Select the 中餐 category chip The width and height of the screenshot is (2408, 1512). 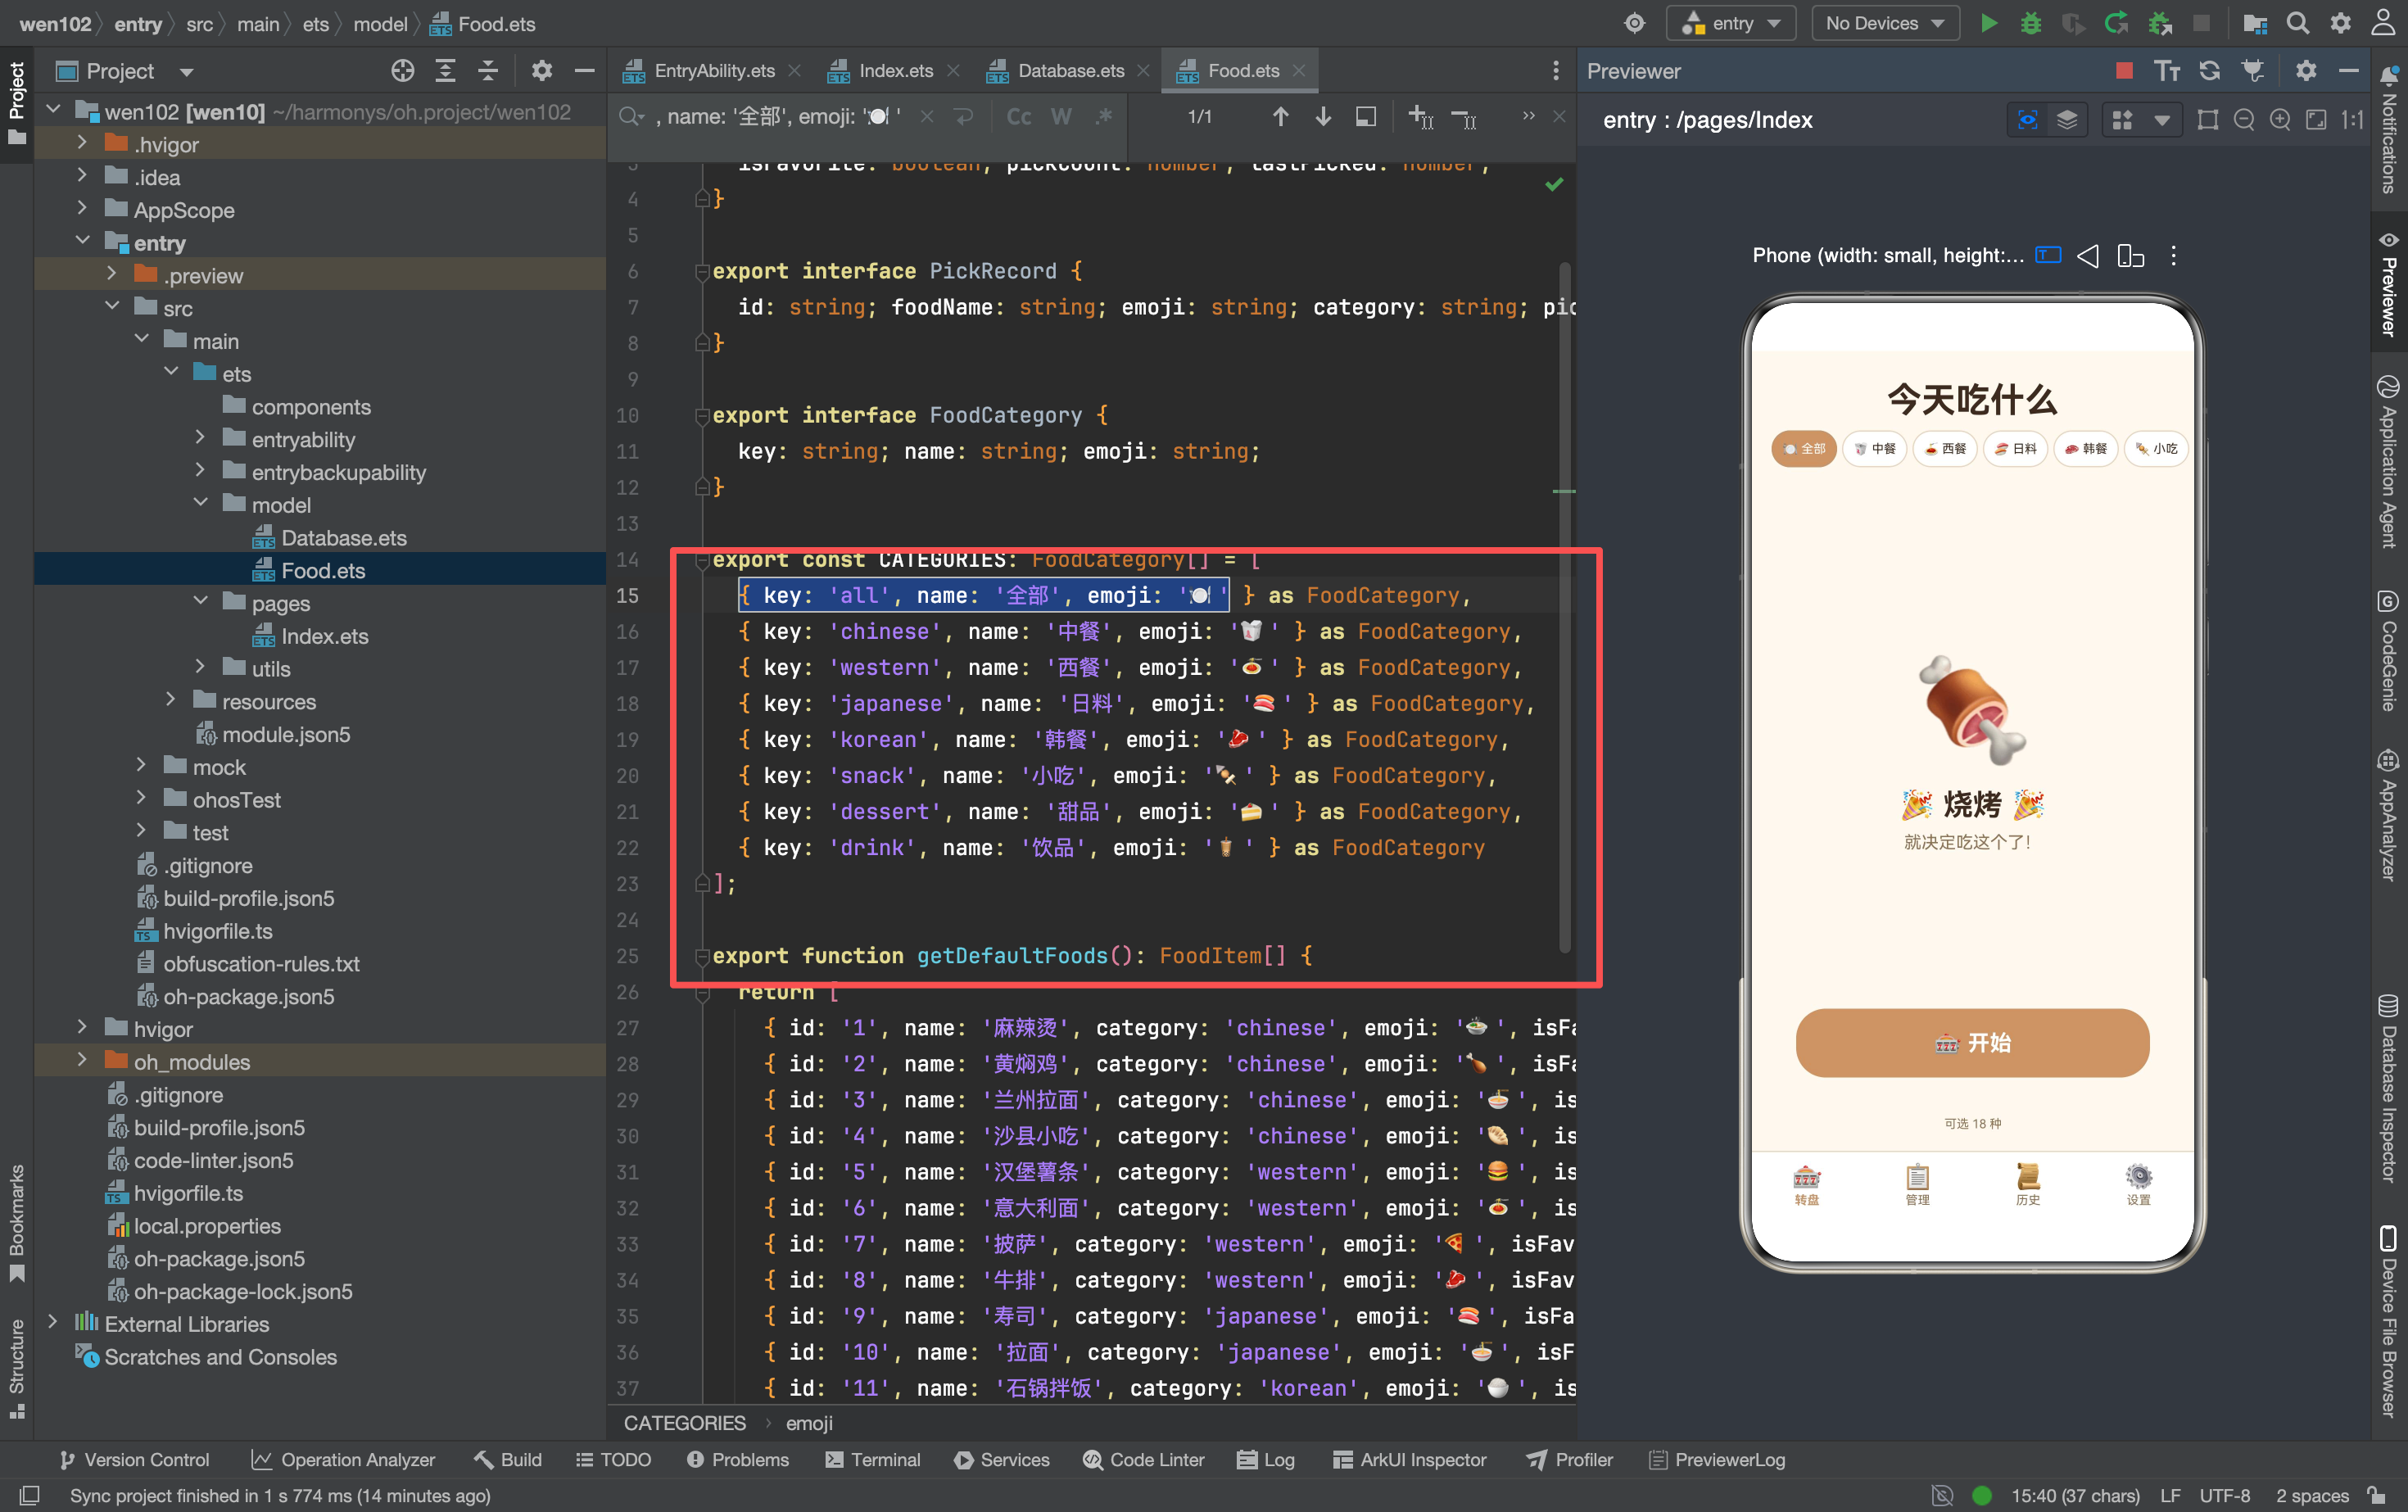(1875, 448)
